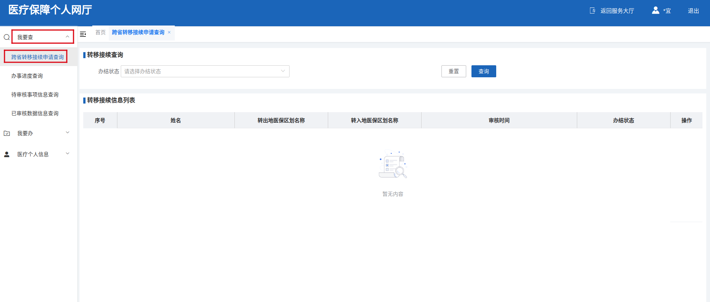
Task: Expand the 医疗个人信息 menu chevron
Action: (68, 153)
